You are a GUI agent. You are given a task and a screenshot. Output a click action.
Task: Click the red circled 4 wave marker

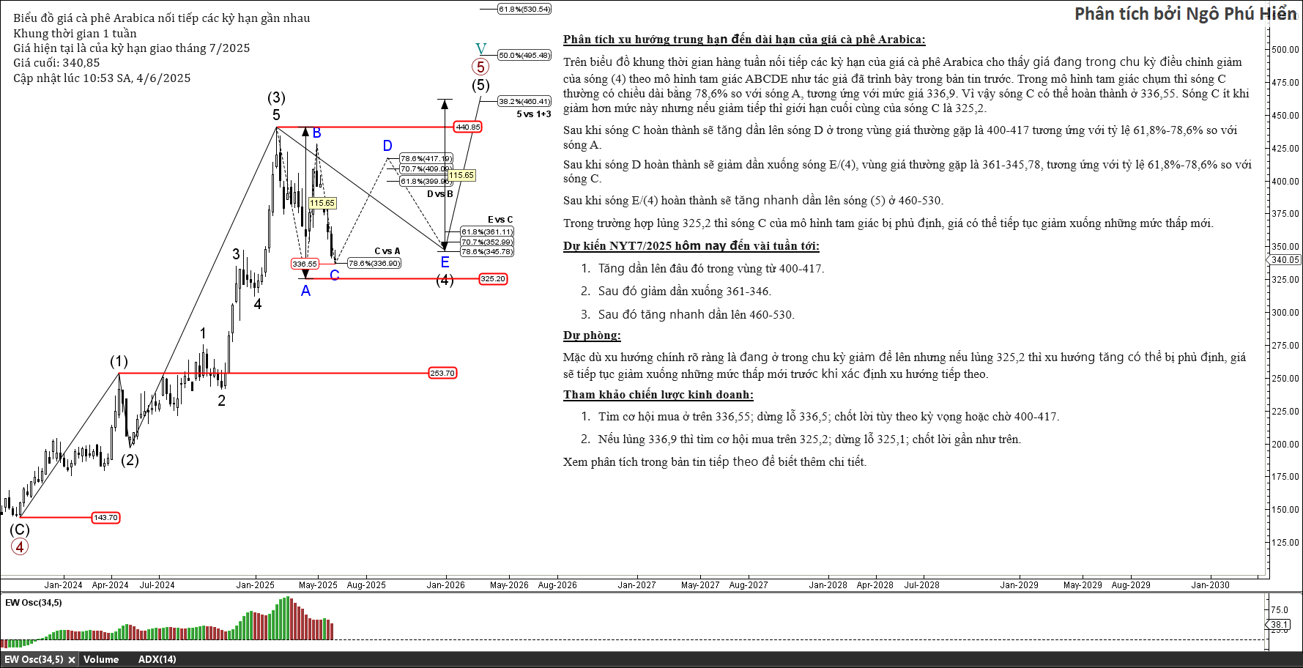[20, 546]
